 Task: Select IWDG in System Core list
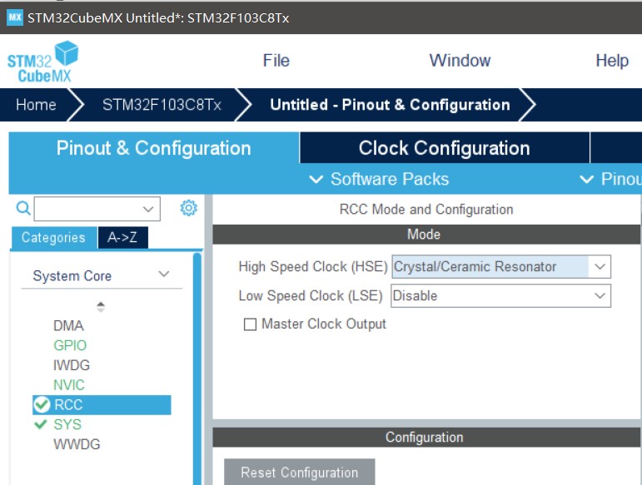[72, 365]
